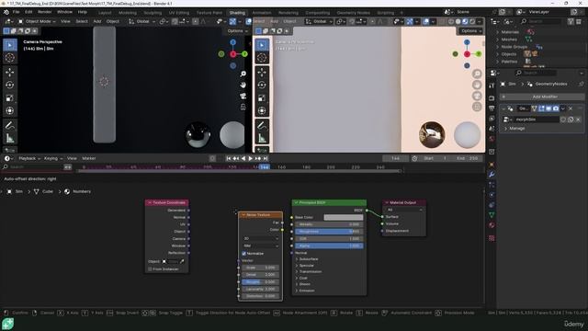Click the current frame 144 field

[395, 158]
